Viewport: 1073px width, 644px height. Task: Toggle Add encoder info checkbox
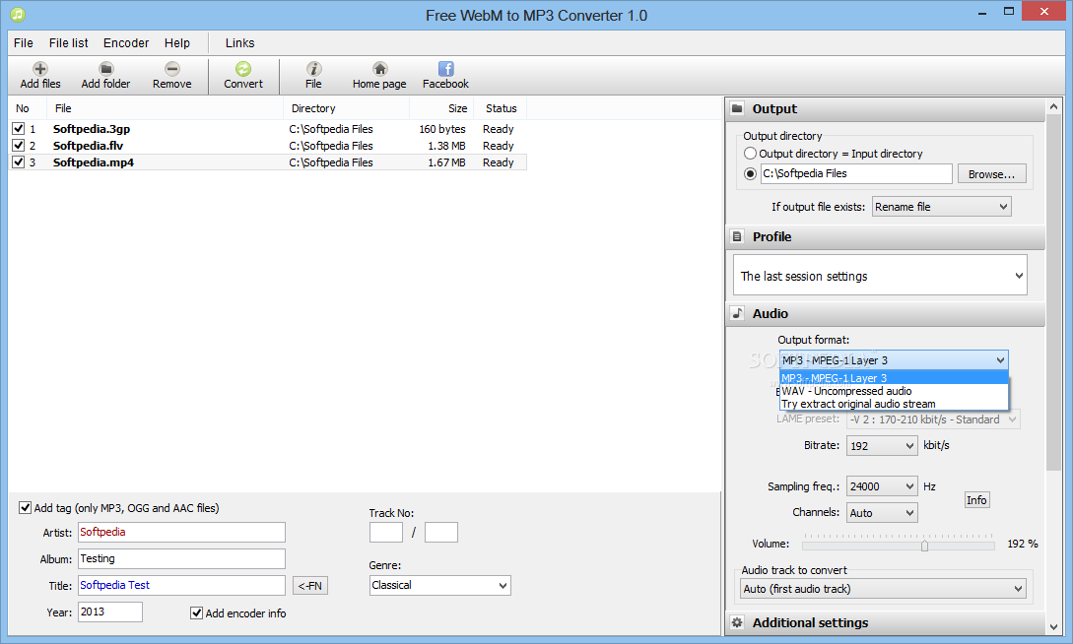196,613
